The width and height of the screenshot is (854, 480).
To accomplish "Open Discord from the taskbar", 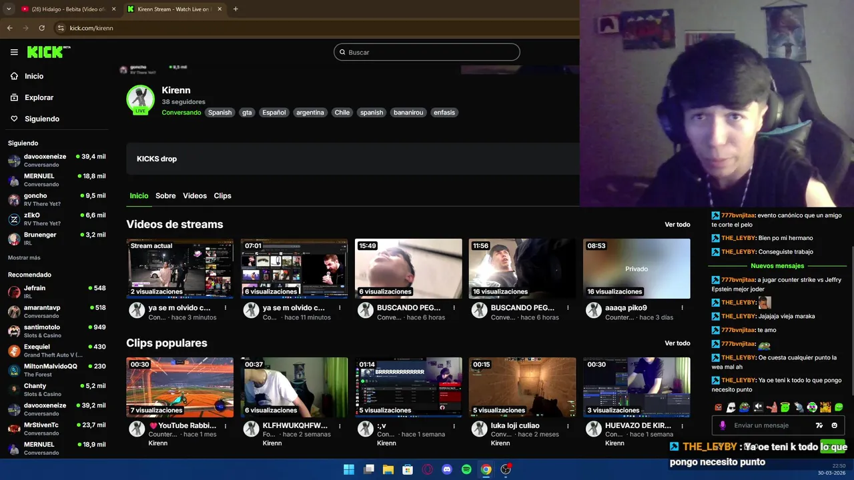I will pyautogui.click(x=447, y=469).
